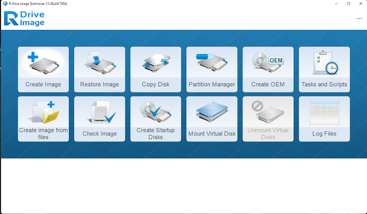
Task: Open the Log Files list icon
Action: click(324, 112)
